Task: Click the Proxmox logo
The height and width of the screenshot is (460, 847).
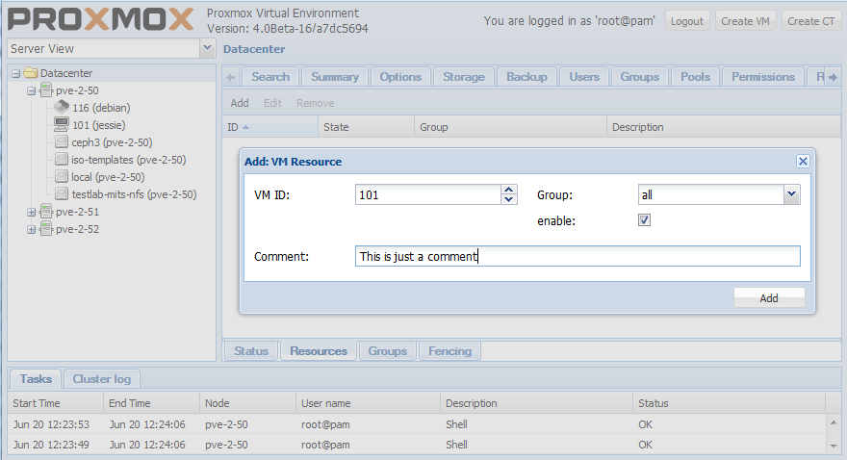Action: pos(100,20)
